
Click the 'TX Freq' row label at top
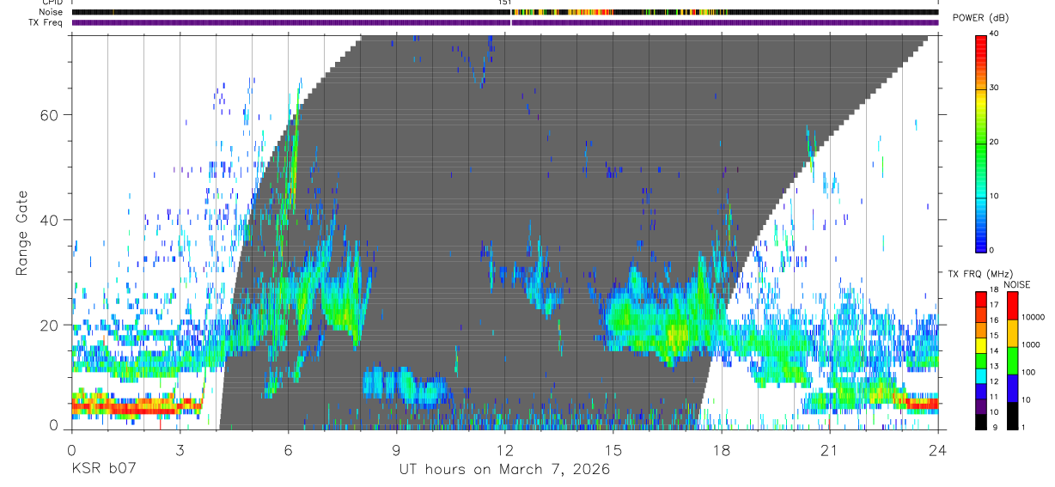[x=46, y=22]
